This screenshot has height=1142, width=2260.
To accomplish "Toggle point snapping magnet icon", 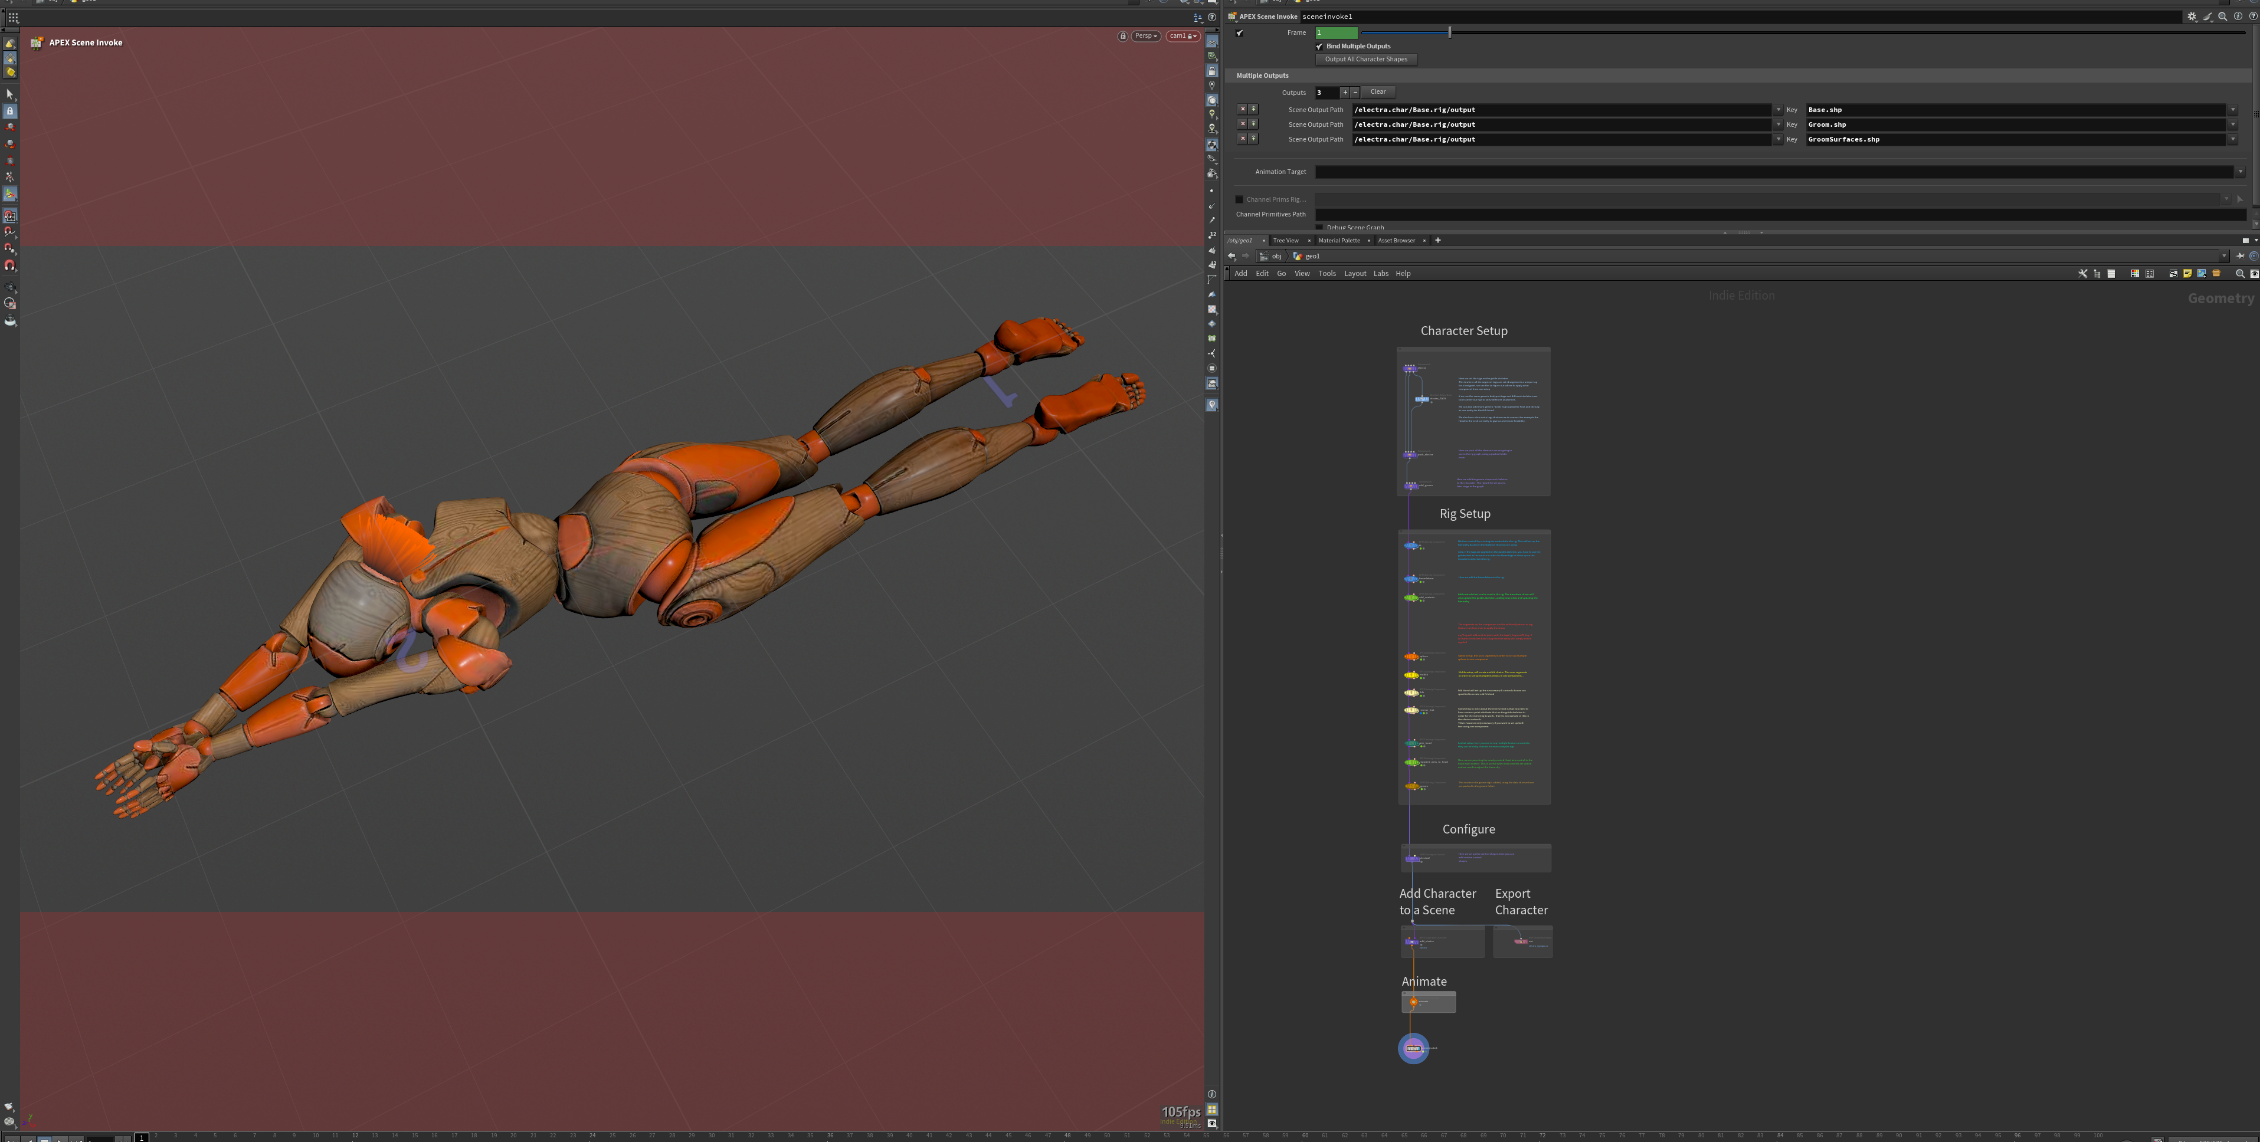I will coord(9,249).
